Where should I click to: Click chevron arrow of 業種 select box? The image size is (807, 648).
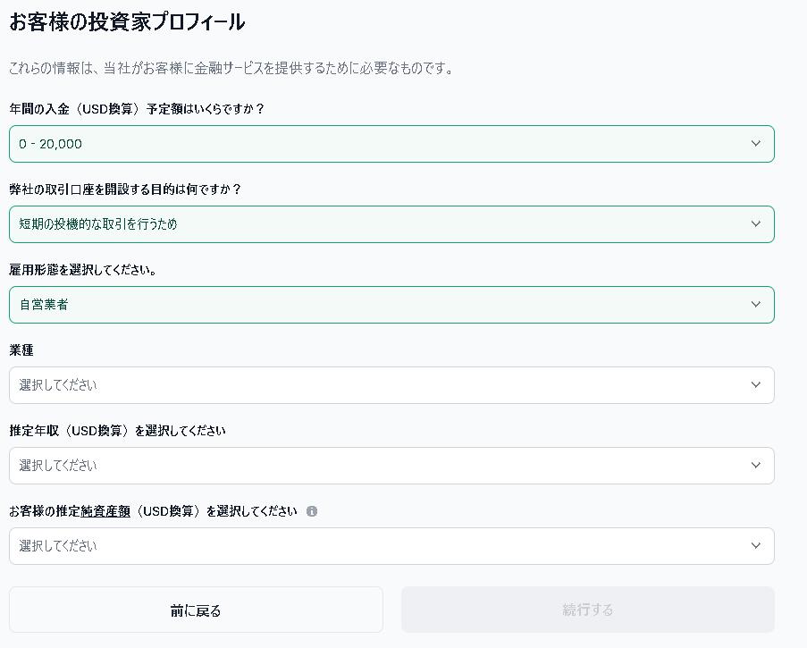(x=755, y=385)
